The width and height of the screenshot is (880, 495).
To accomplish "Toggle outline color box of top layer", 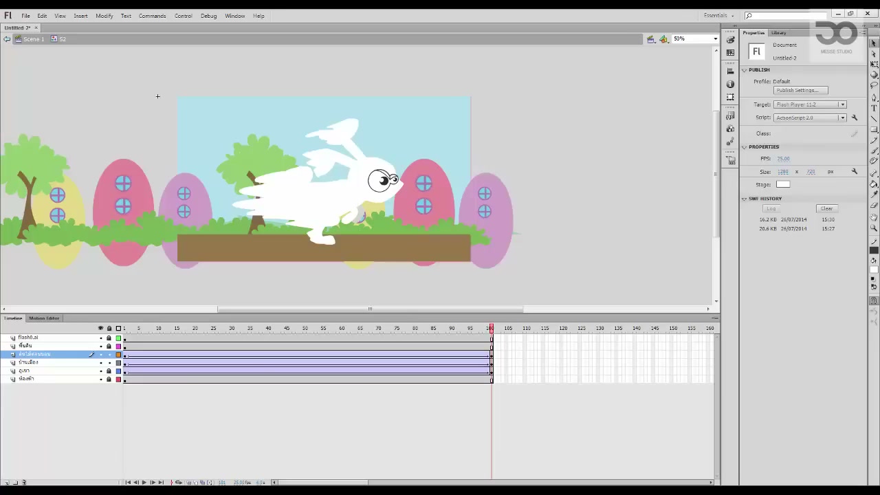I will pos(118,338).
